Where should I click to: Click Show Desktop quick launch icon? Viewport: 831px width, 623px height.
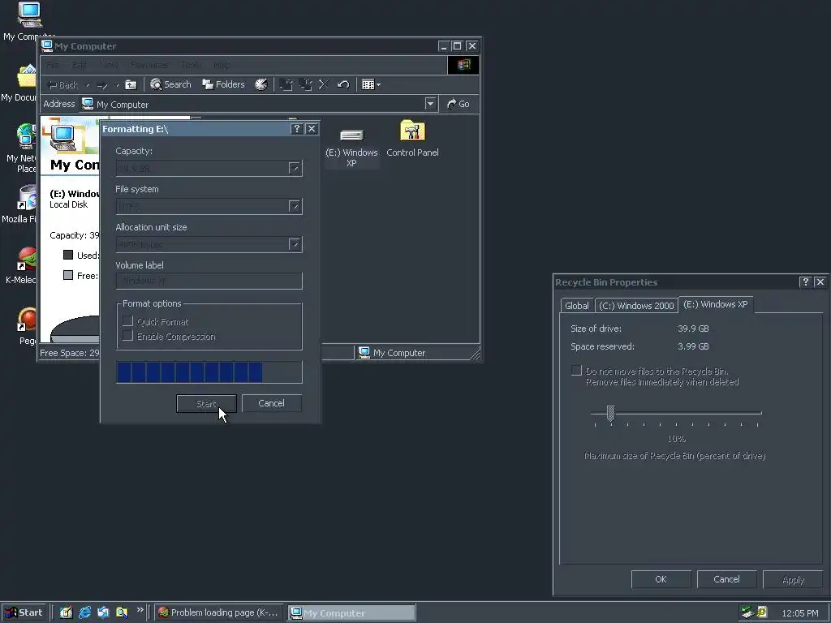tap(66, 612)
